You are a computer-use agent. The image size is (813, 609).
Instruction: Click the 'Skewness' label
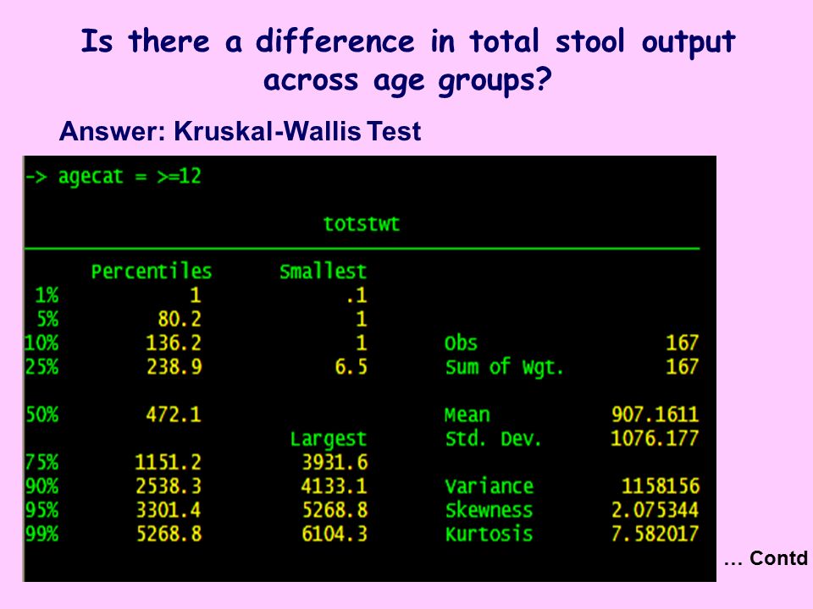coord(489,510)
